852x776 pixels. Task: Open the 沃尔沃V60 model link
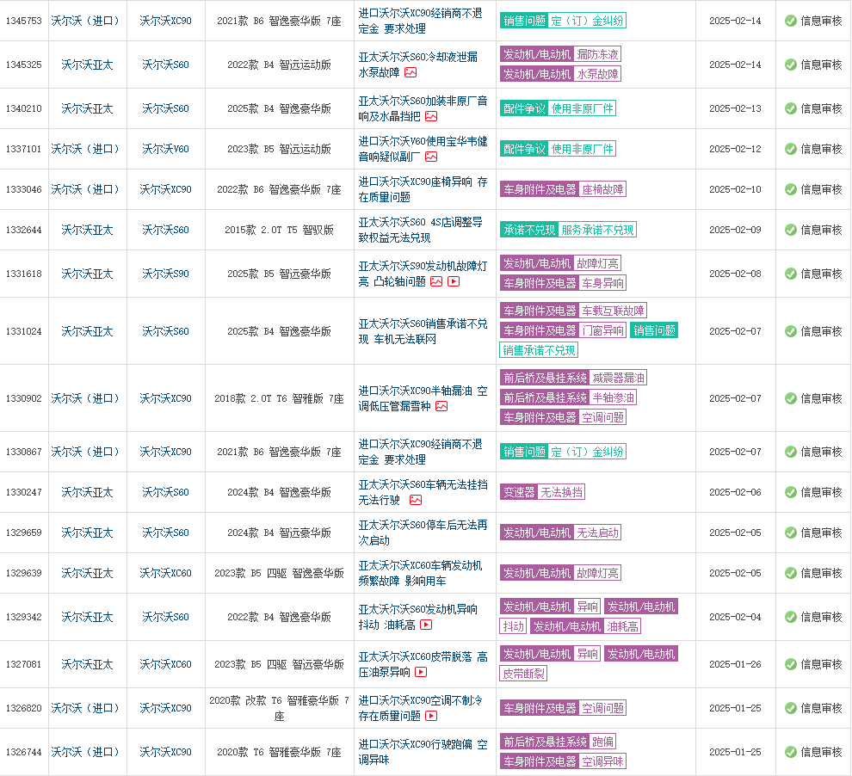(165, 149)
